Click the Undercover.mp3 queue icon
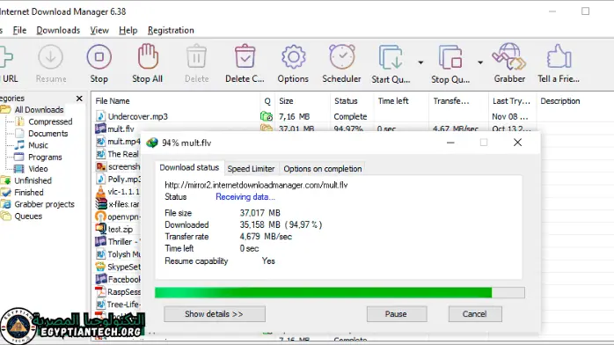This screenshot has width=614, height=345. click(x=267, y=116)
